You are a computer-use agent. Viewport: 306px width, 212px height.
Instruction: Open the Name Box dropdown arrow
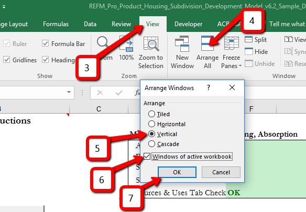tap(69, 92)
